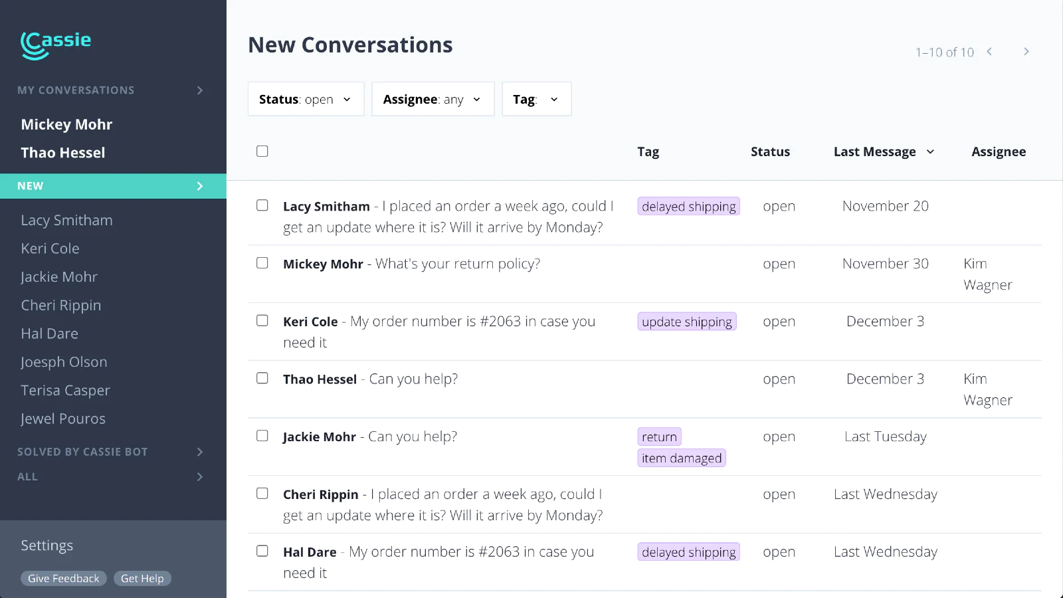Check Lacy Smitham's conversation checkbox
Image resolution: width=1063 pixels, height=598 pixels.
(262, 205)
